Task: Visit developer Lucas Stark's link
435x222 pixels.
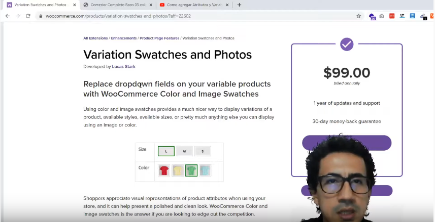Action: pyautogui.click(x=124, y=66)
